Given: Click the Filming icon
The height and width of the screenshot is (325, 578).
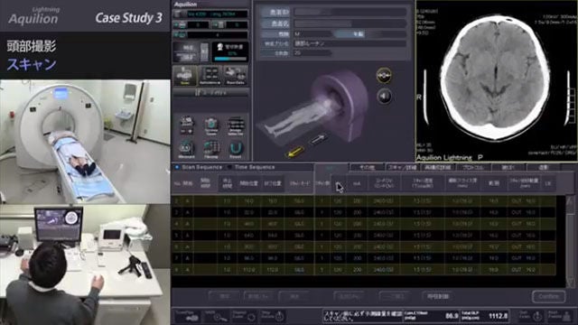Looking at the screenshot, I should pos(210,149).
